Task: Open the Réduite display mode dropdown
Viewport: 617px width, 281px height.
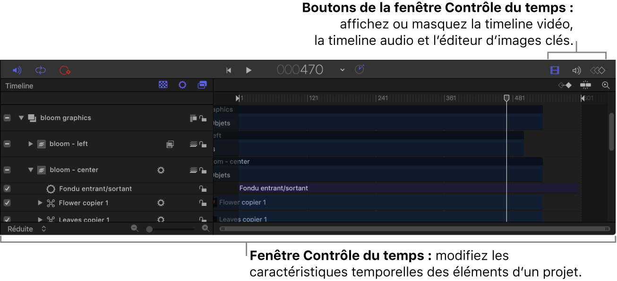Action: click(43, 229)
